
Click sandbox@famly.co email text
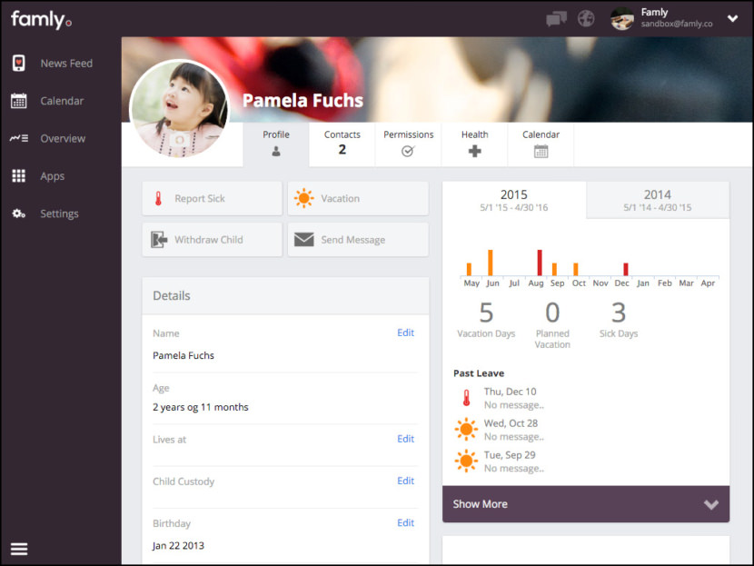[677, 24]
